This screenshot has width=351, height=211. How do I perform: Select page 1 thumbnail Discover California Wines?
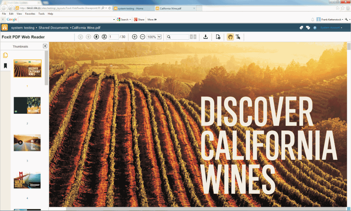(27, 68)
